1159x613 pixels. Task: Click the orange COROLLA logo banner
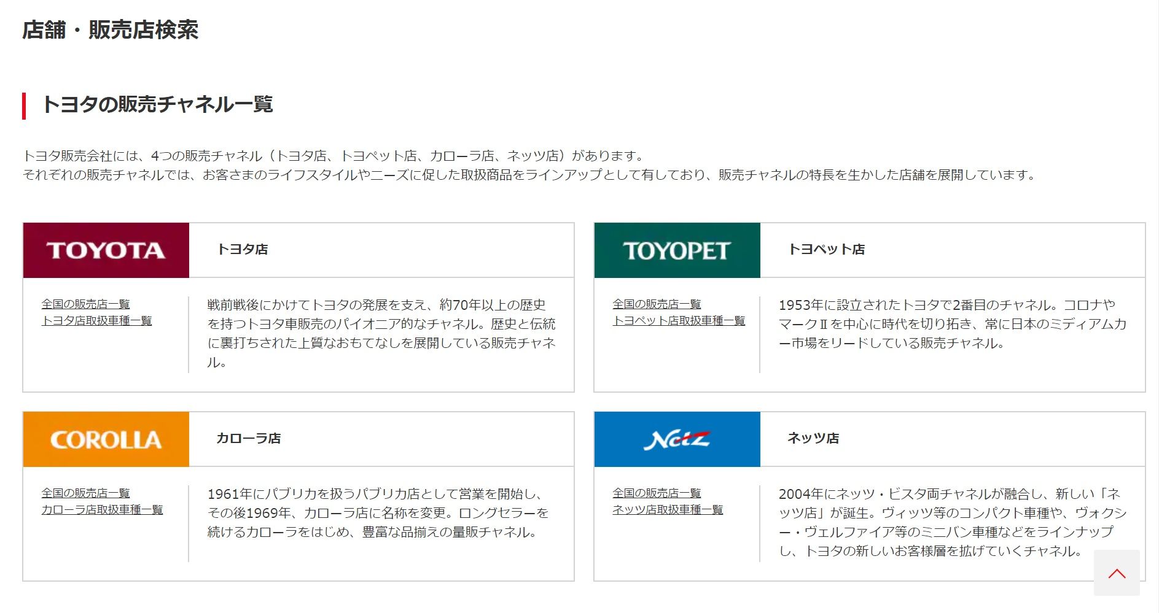(106, 439)
